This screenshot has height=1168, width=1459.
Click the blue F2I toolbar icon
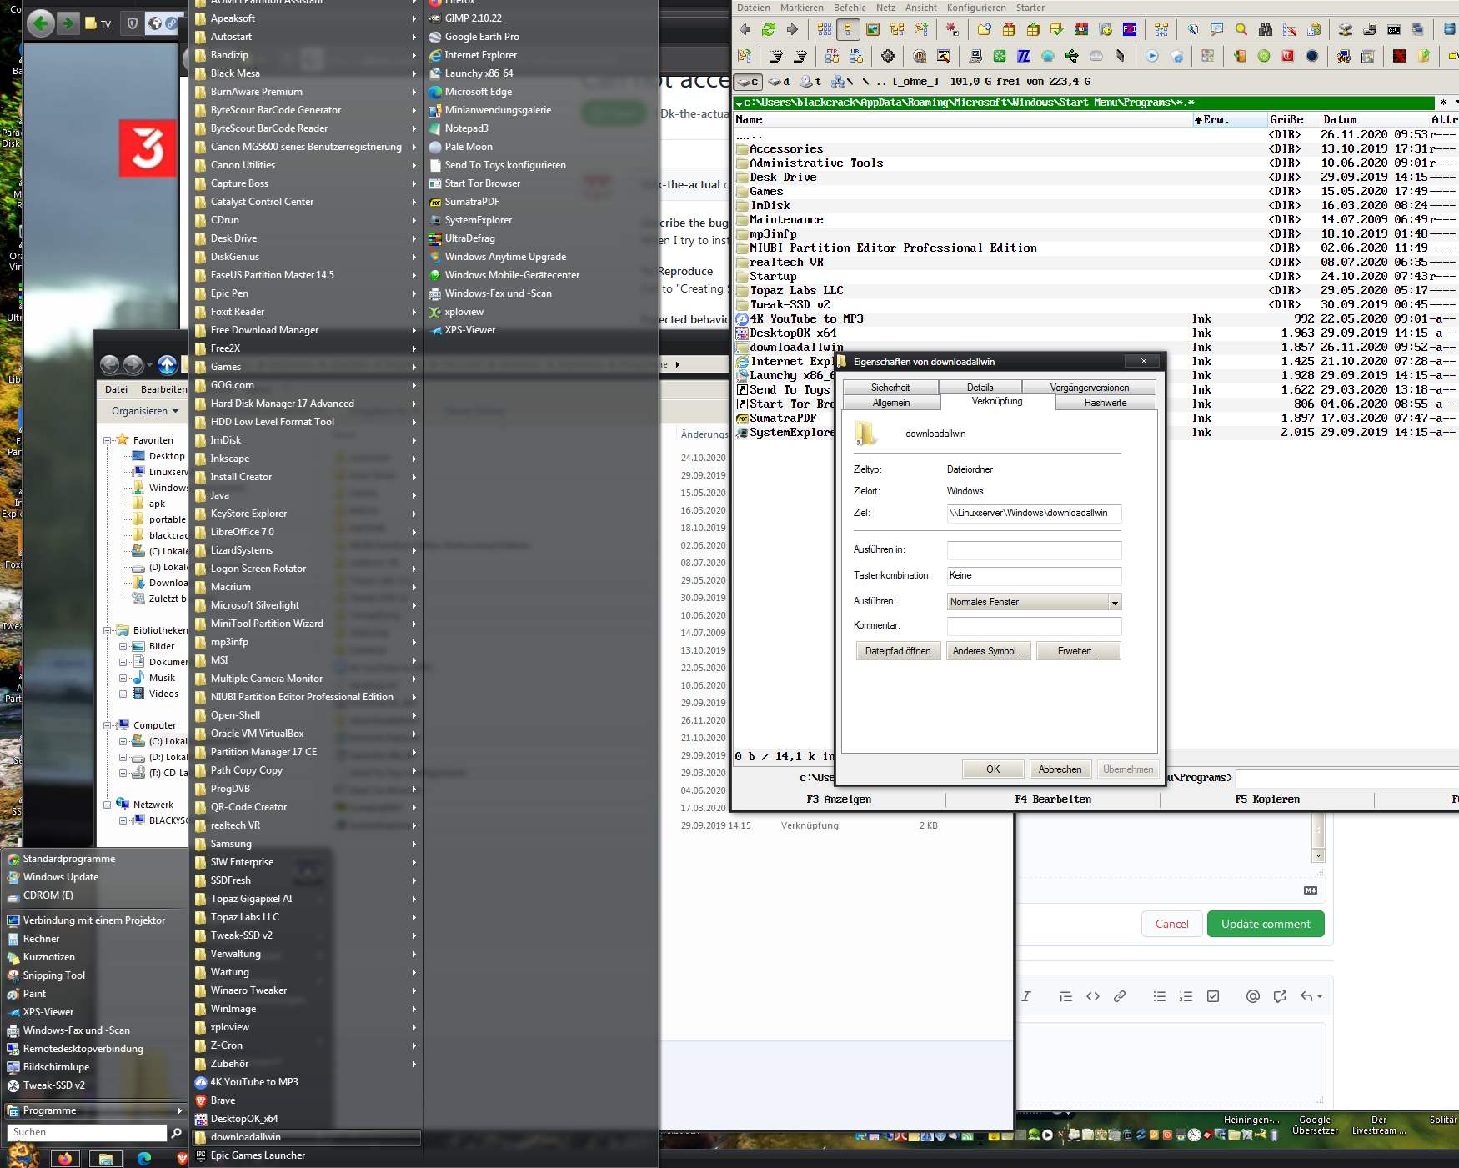[x=1130, y=29]
